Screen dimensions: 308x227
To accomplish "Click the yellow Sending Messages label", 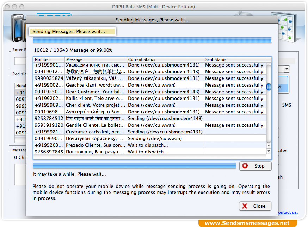I will point(72,31).
